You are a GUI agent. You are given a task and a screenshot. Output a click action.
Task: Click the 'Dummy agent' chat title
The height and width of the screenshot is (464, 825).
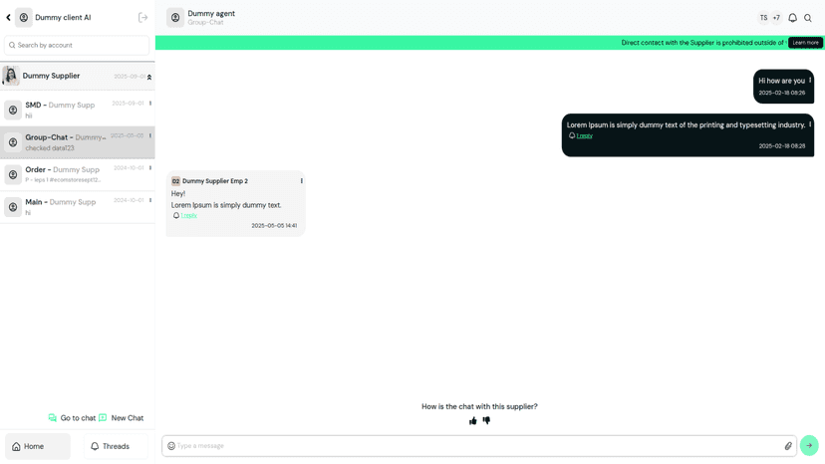[x=211, y=14]
